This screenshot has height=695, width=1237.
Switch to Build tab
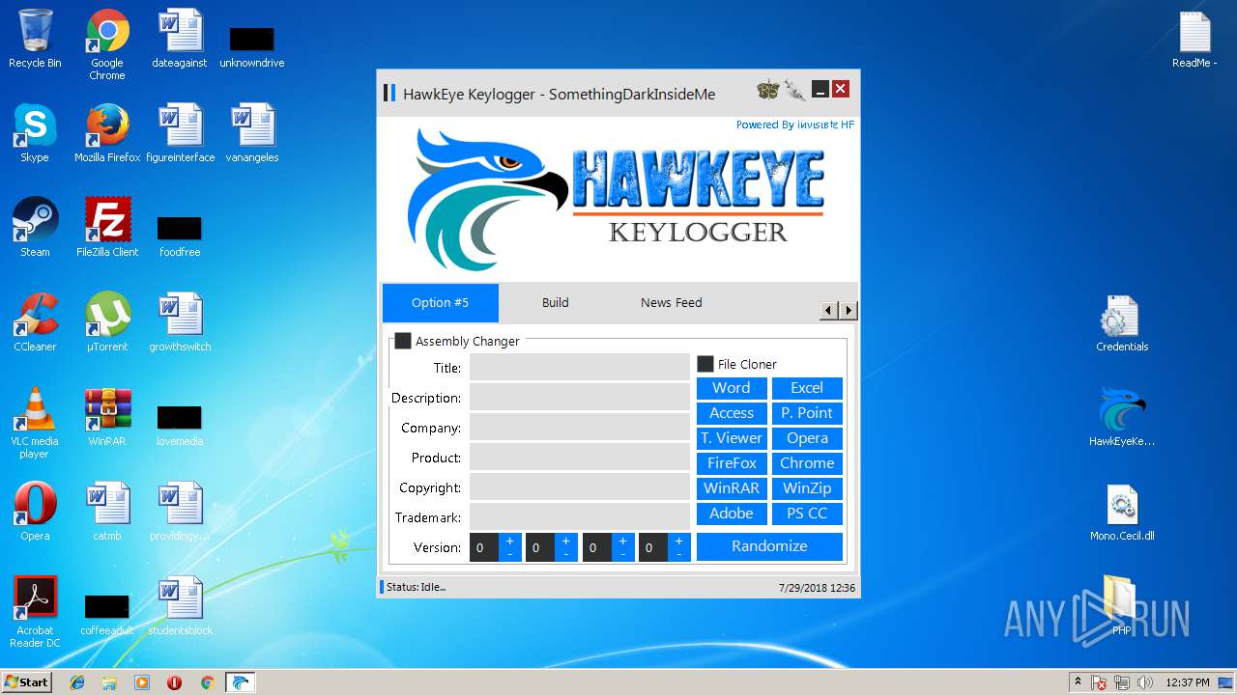(556, 302)
